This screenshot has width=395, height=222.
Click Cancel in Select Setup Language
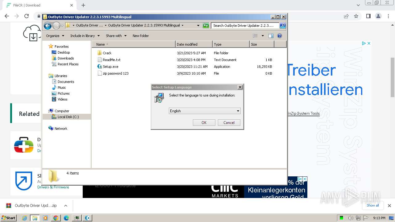[229, 123]
